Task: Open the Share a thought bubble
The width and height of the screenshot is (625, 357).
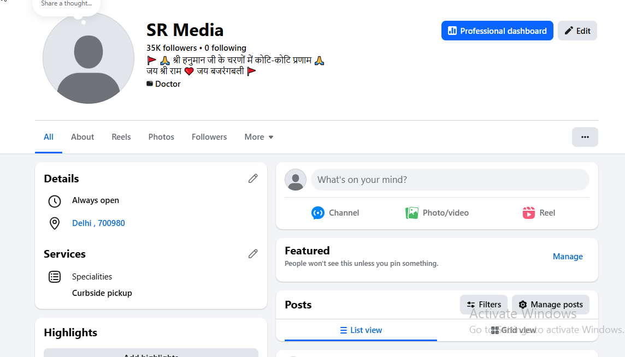Action: point(66,5)
